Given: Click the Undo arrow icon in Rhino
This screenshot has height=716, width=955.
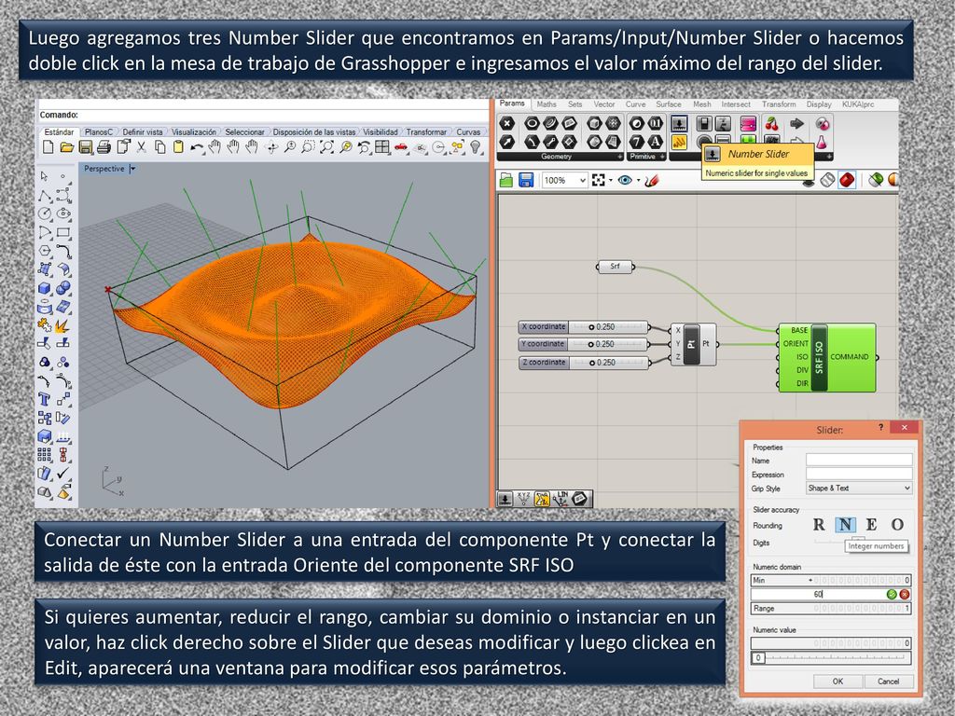Looking at the screenshot, I should click(x=197, y=146).
